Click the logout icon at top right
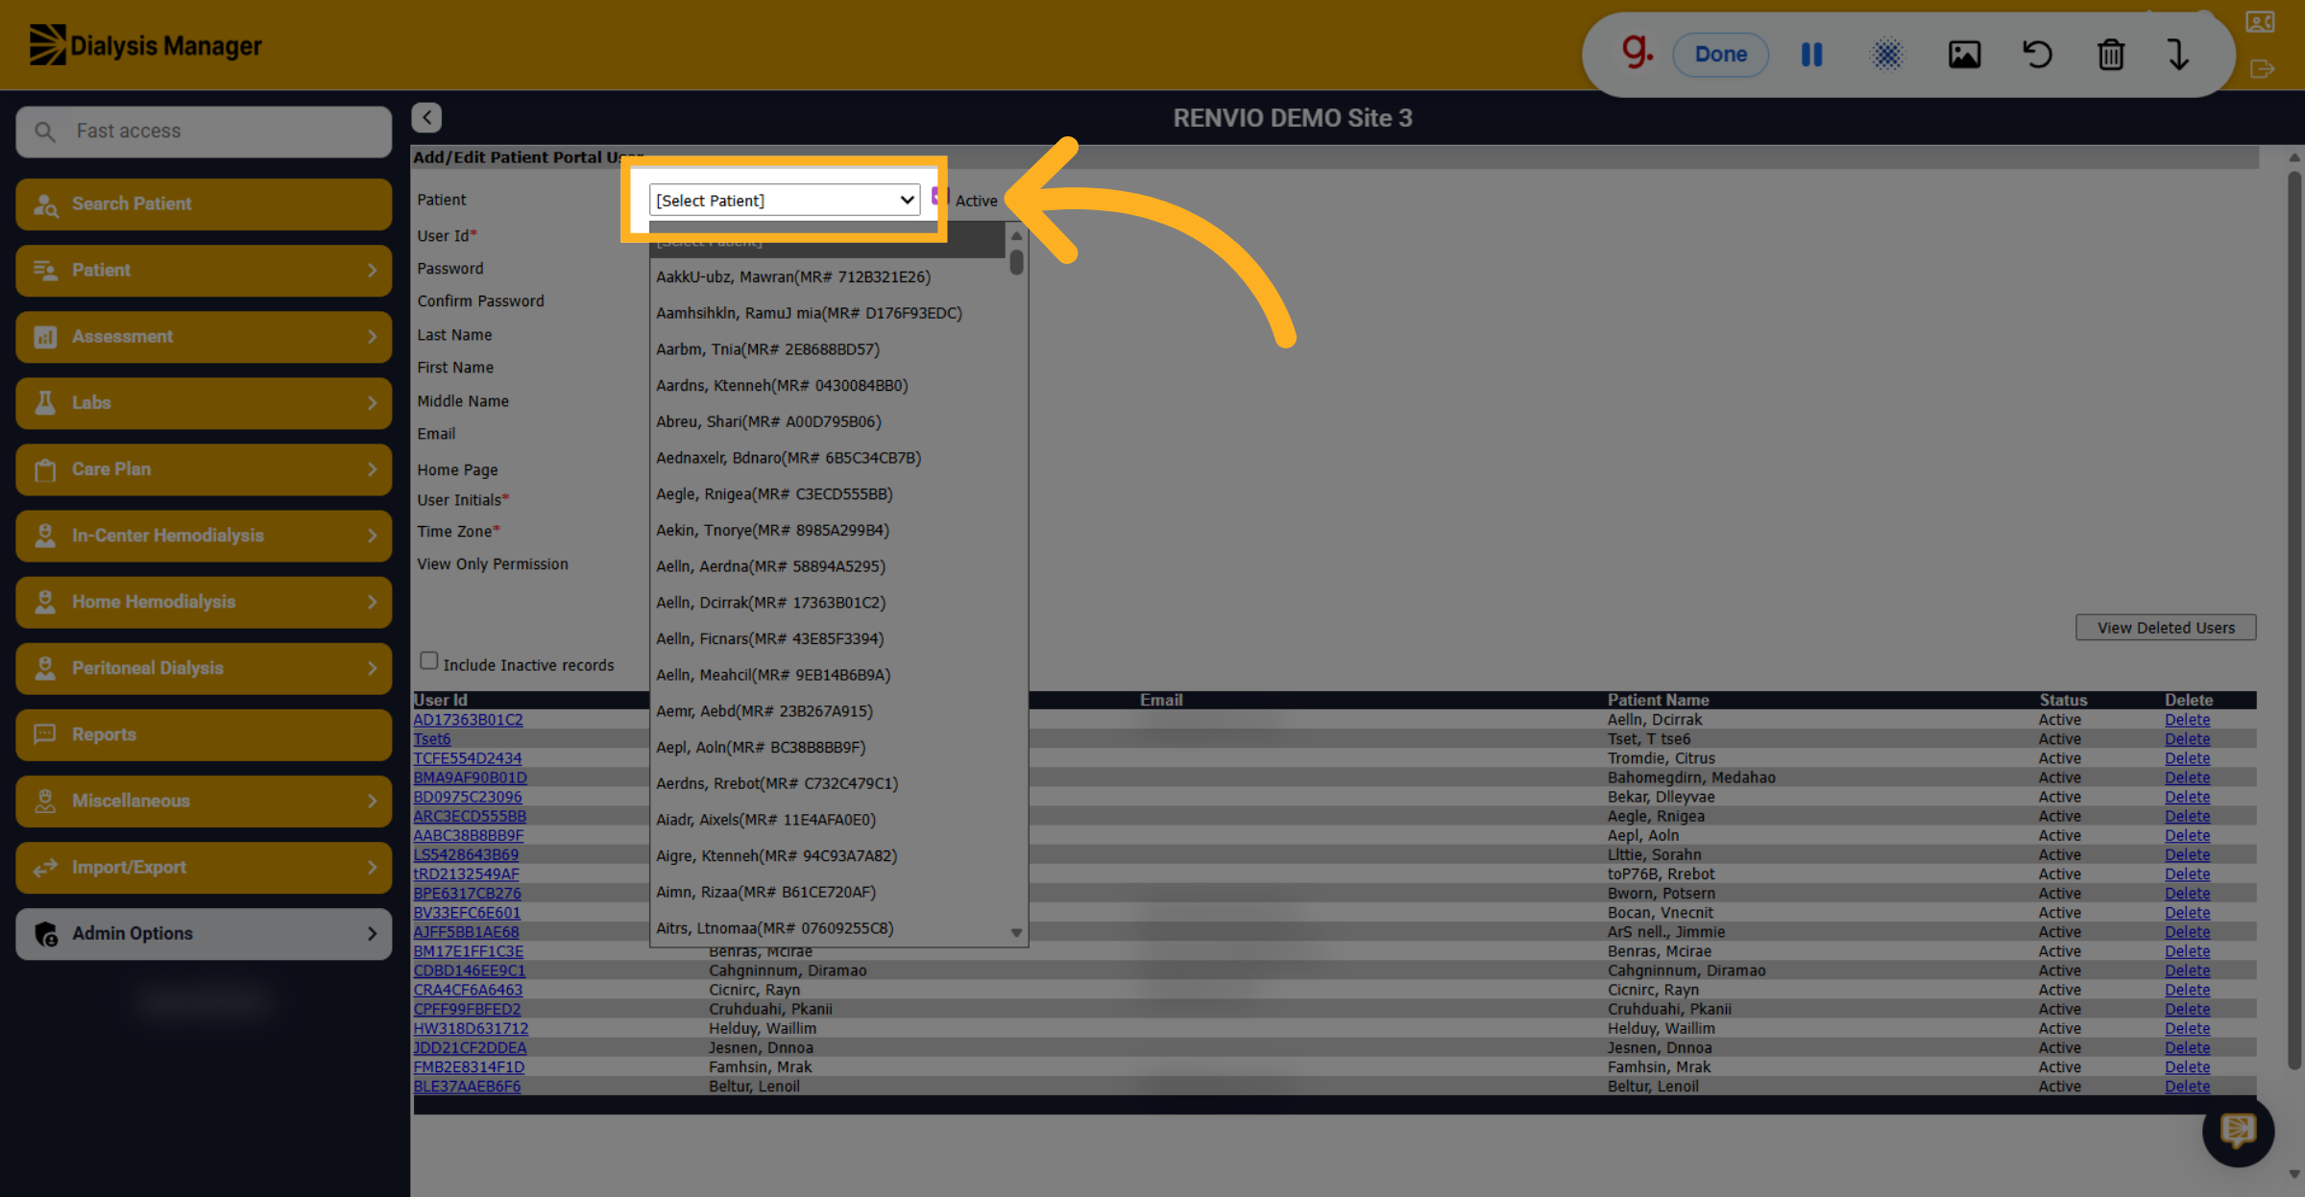This screenshot has height=1197, width=2305. tap(2262, 69)
